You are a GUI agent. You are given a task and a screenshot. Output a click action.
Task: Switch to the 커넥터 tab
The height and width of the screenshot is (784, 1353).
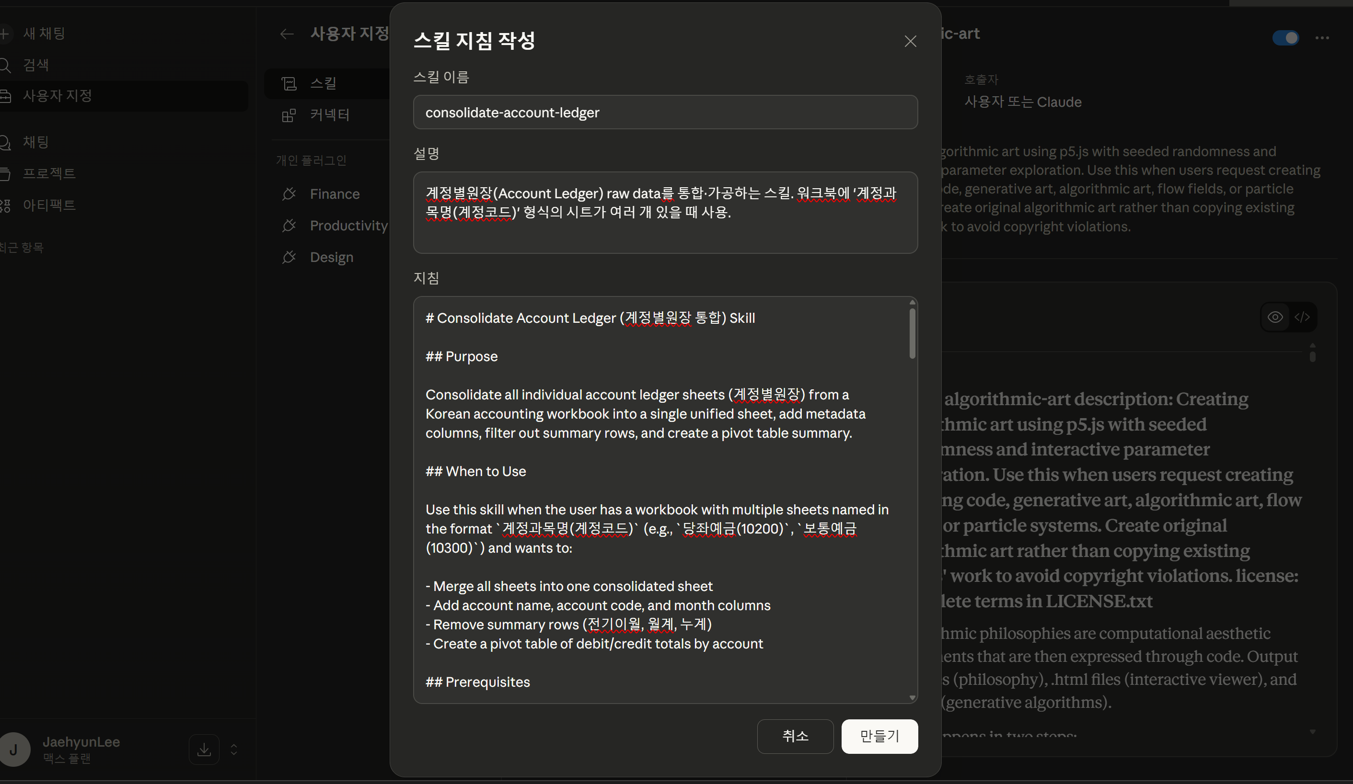point(330,115)
